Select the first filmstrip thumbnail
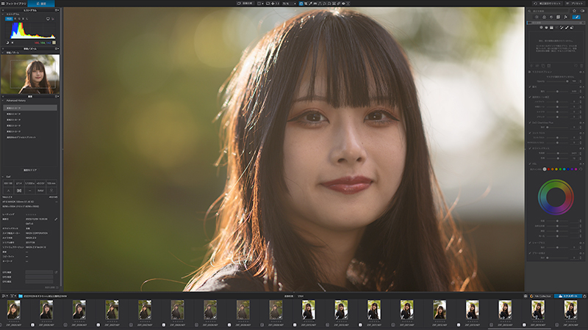The image size is (588, 330). 13,309
